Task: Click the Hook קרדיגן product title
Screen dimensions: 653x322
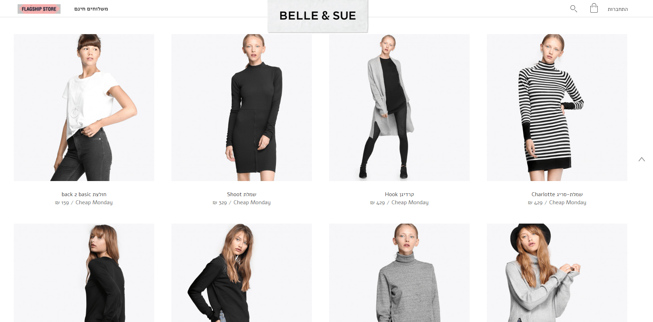Action: point(399,194)
